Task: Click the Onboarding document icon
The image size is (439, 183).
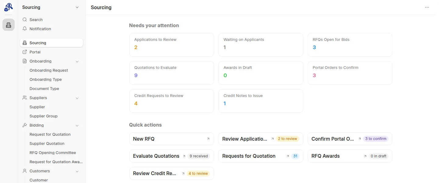Action: click(x=25, y=61)
